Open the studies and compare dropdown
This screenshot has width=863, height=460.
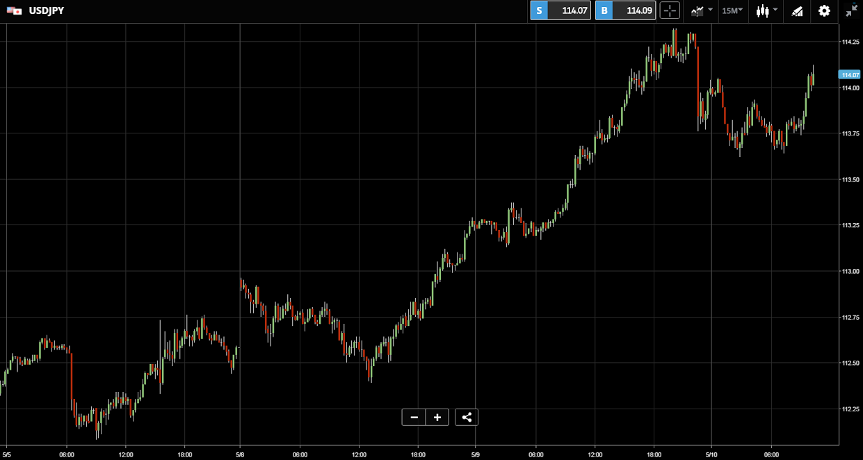click(x=701, y=10)
